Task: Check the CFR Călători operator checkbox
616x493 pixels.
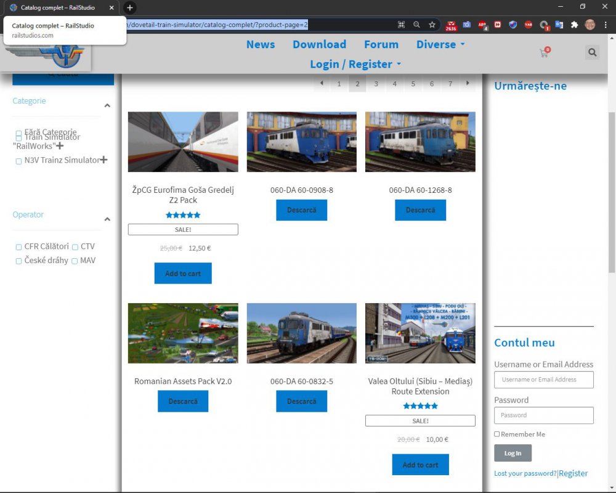Action: point(18,247)
